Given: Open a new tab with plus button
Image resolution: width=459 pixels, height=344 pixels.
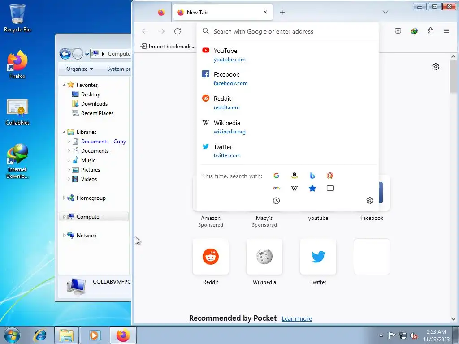Looking at the screenshot, I should [282, 12].
